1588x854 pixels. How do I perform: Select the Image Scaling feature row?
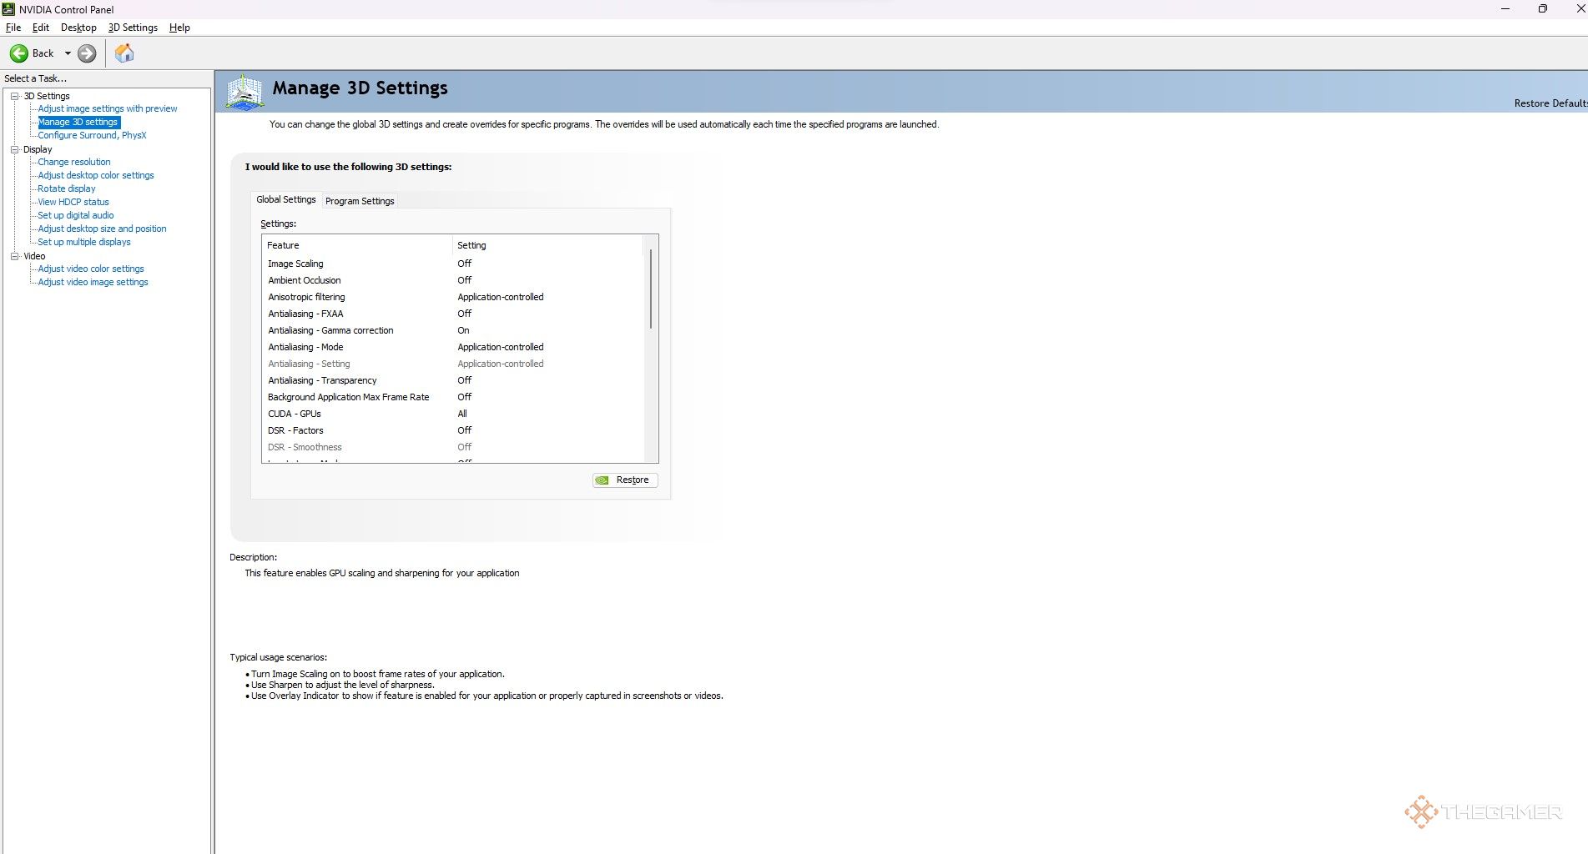click(295, 264)
